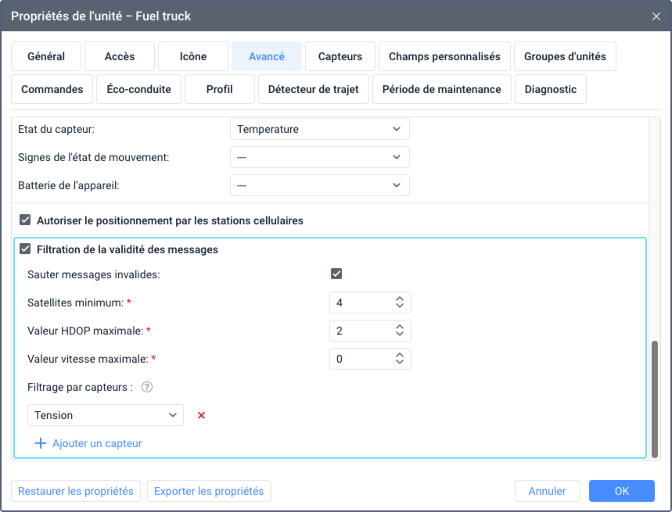Click inside the Valeur vitesse maximale field

360,359
